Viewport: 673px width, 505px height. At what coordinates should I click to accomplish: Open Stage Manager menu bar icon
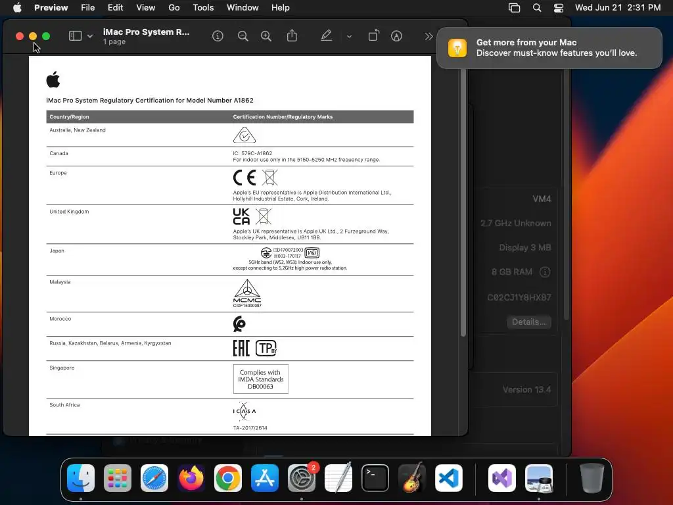point(514,8)
